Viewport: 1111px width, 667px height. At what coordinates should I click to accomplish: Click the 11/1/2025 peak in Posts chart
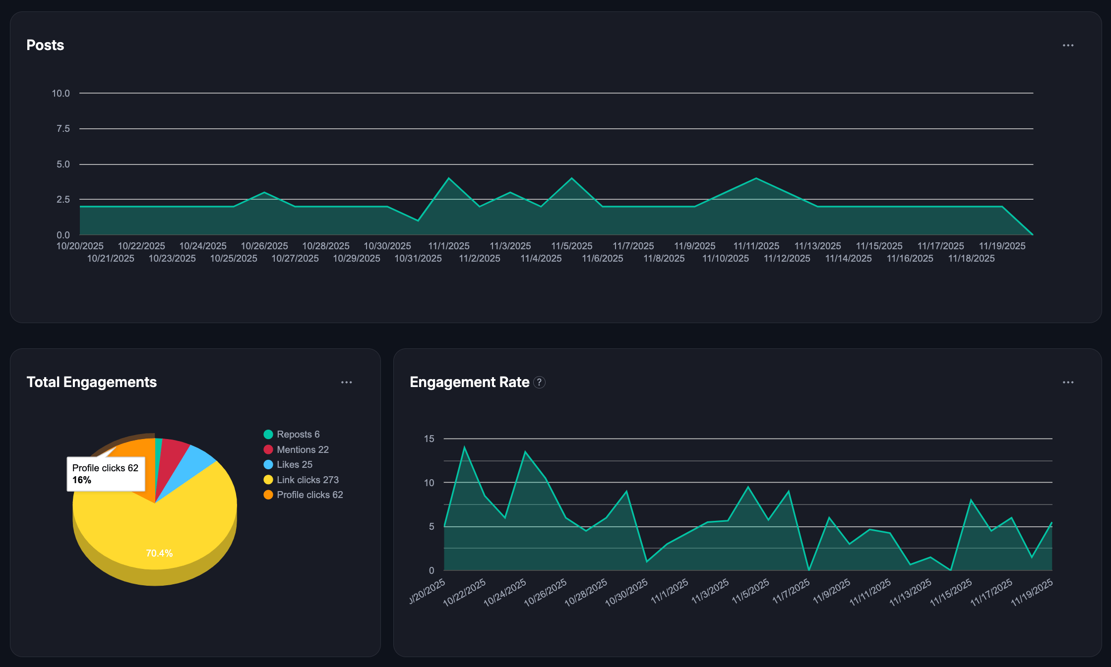(x=448, y=178)
